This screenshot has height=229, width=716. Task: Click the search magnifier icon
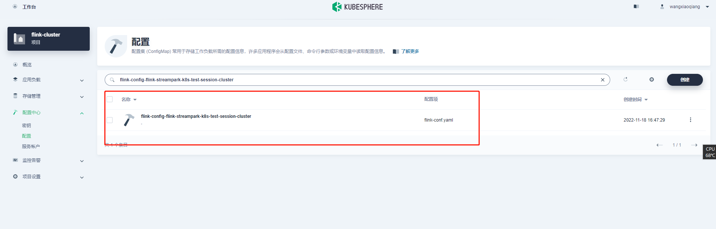click(x=112, y=80)
